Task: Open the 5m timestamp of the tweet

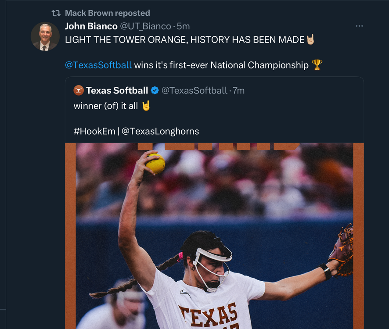Action: (x=184, y=26)
